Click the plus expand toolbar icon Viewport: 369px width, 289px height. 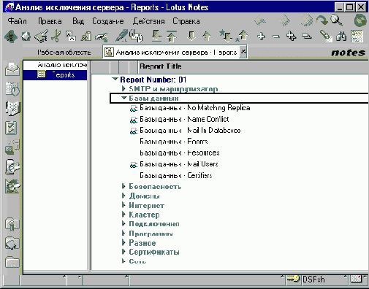[x=261, y=36]
